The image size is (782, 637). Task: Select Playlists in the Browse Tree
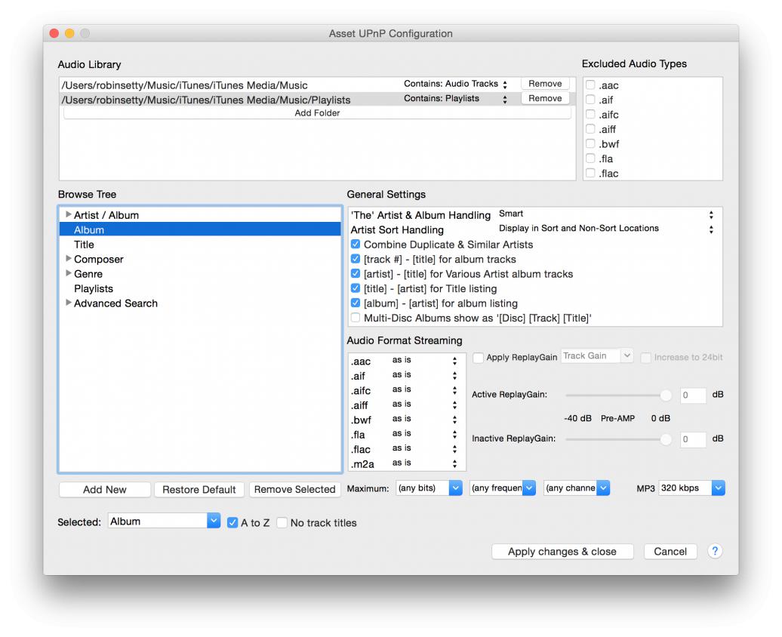(x=94, y=288)
